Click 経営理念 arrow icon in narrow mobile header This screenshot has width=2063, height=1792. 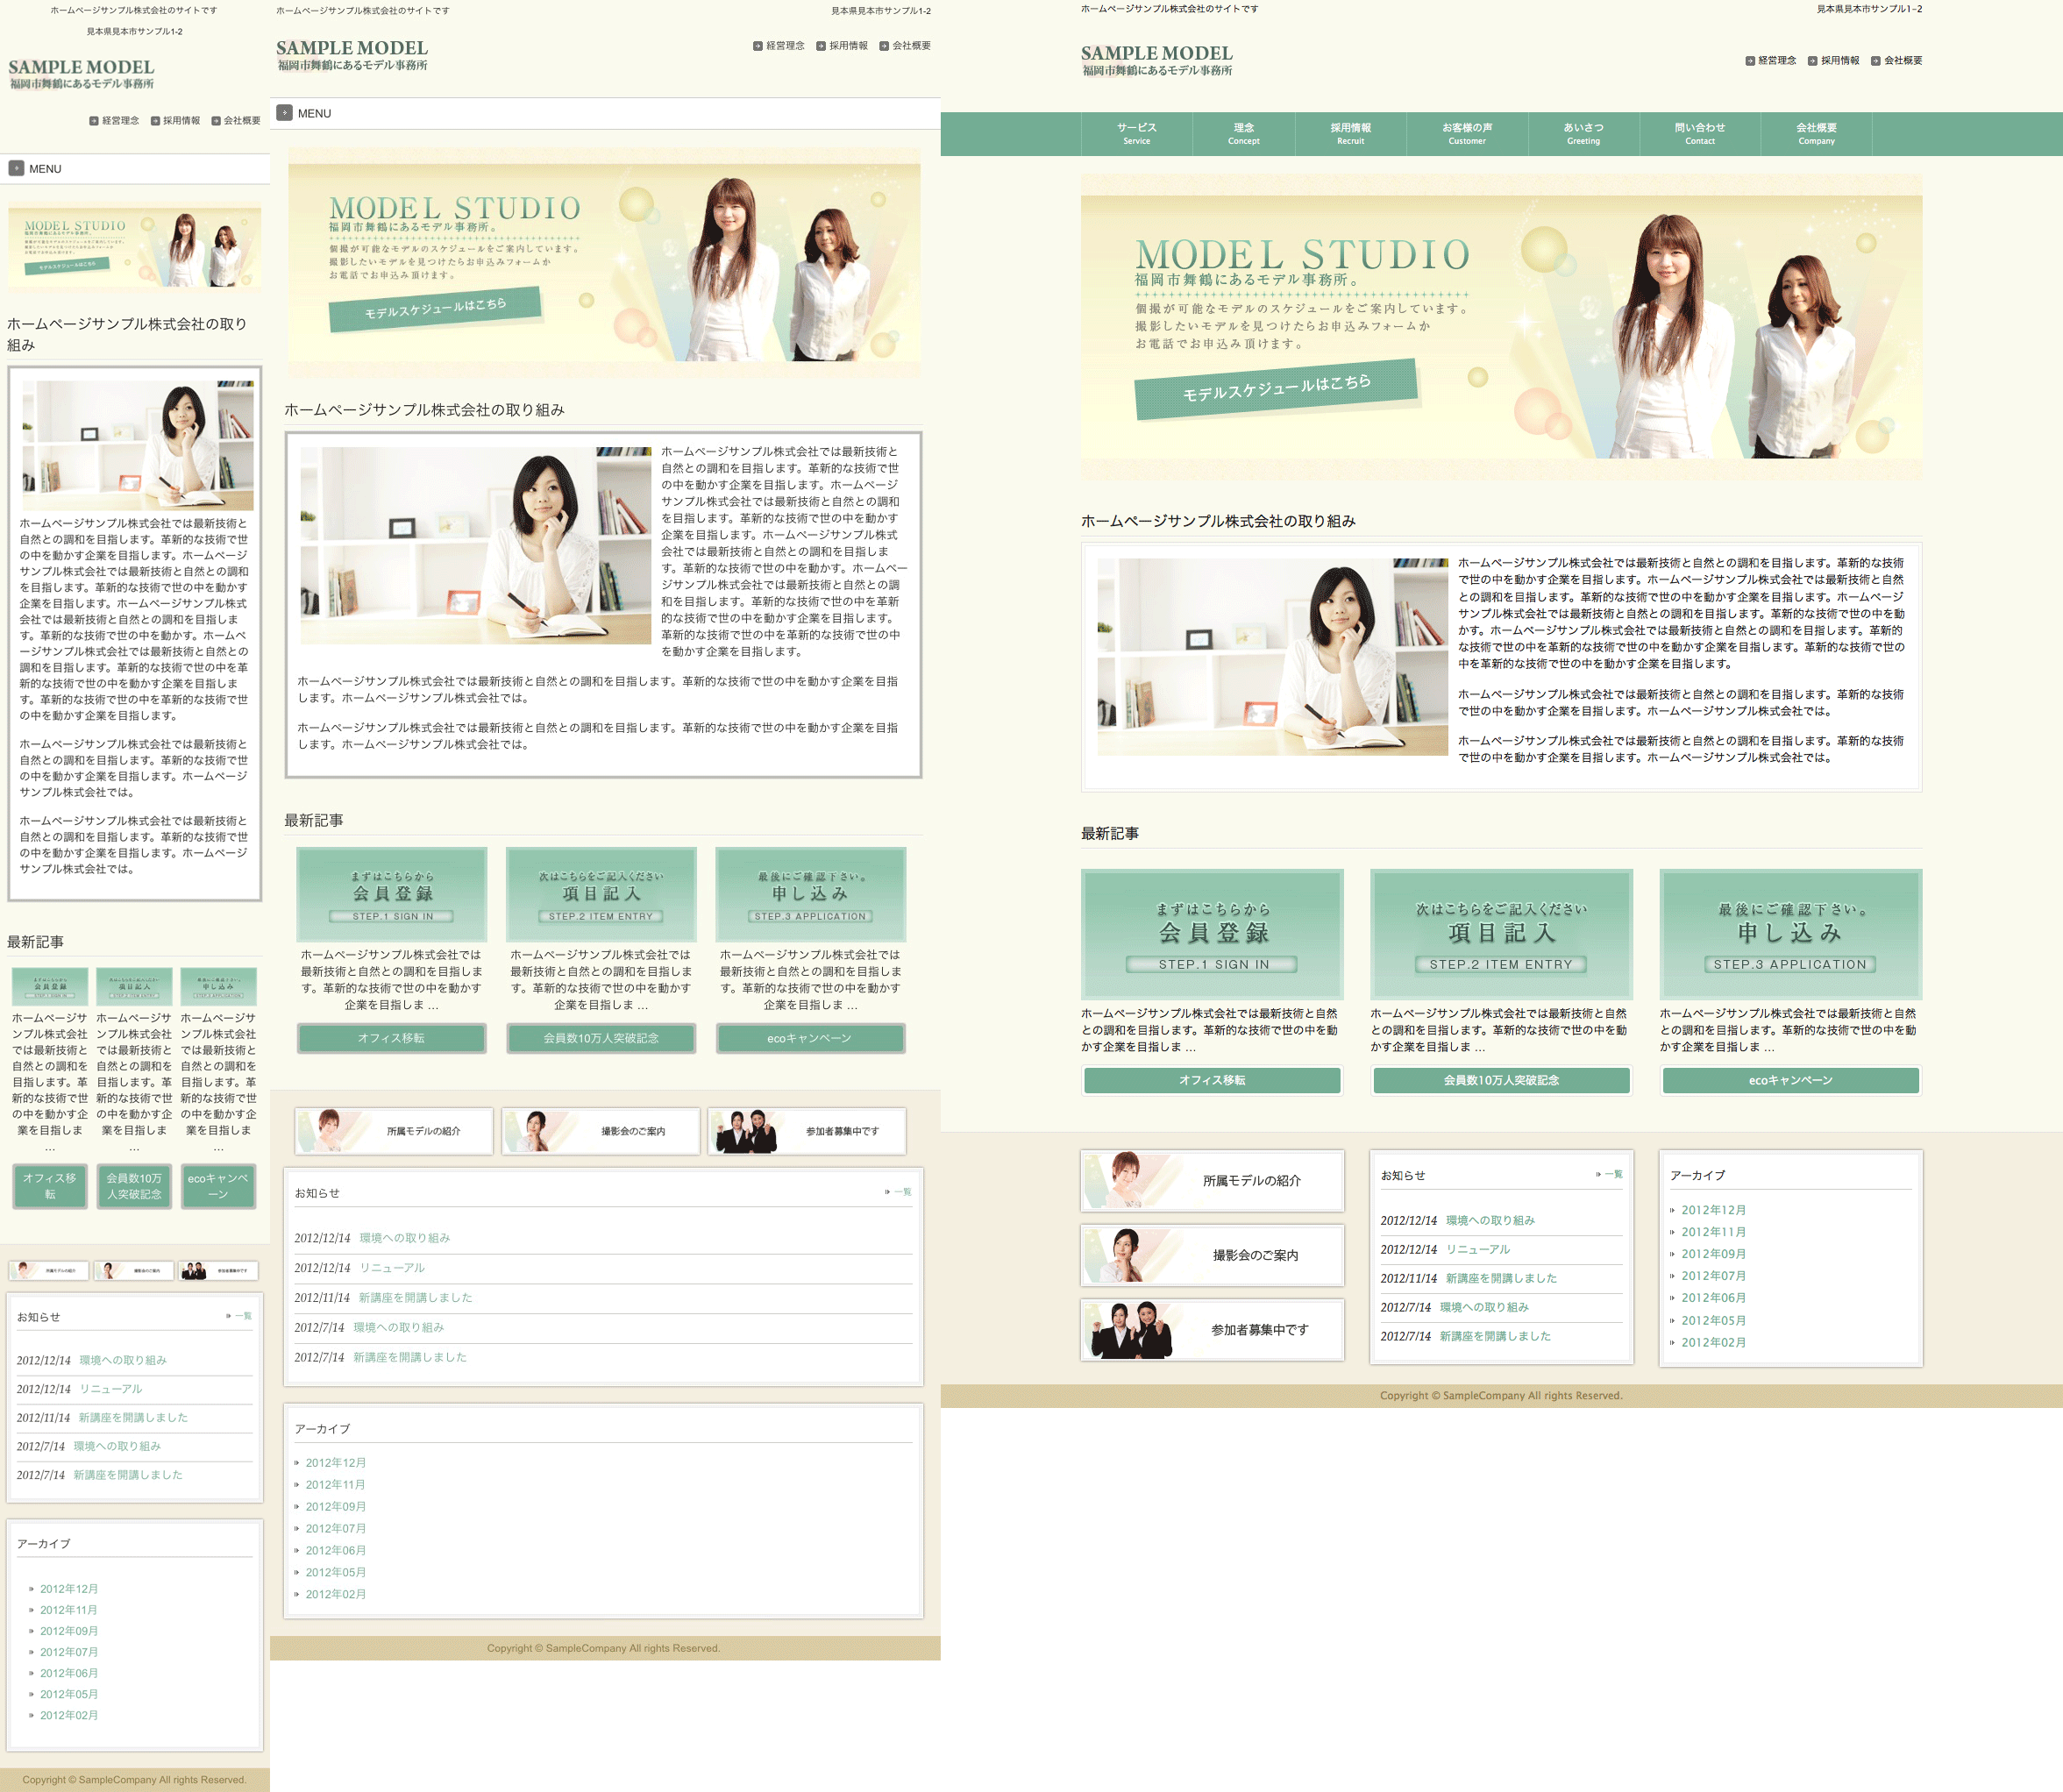click(94, 121)
